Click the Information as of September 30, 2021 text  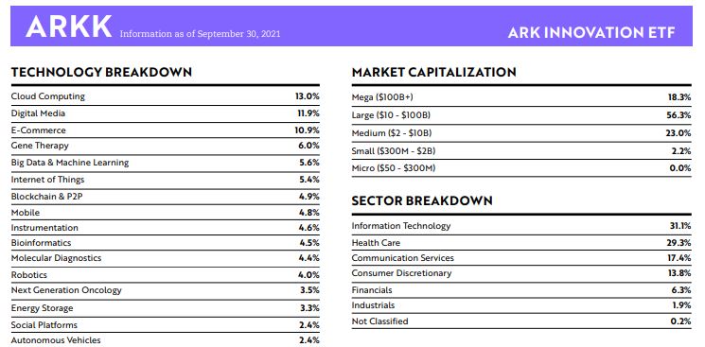[x=200, y=34]
